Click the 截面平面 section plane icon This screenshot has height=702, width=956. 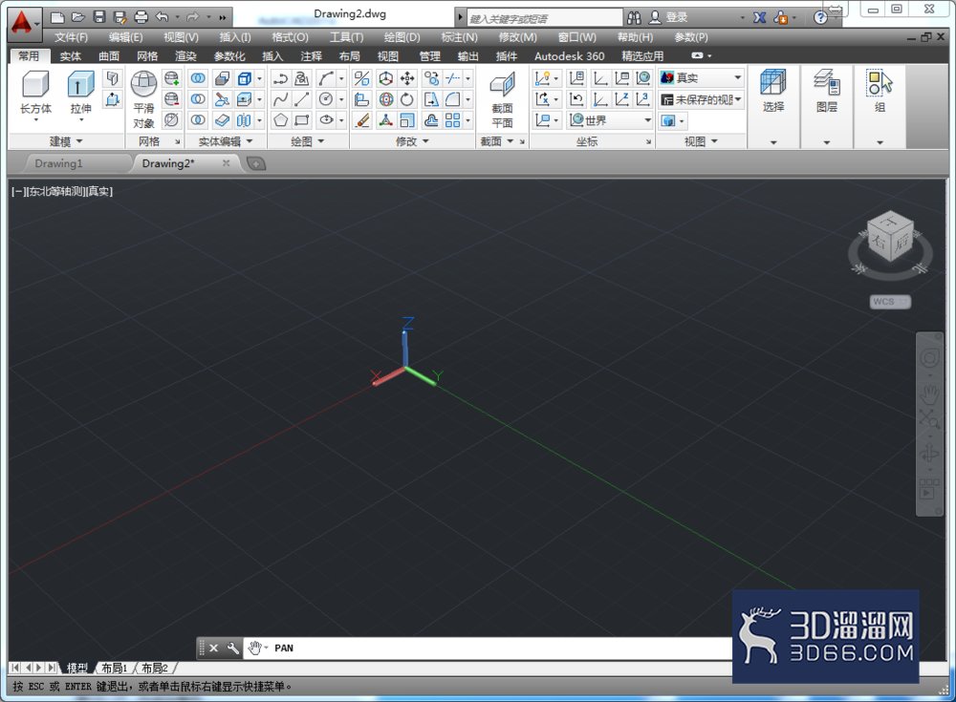pyautogui.click(x=502, y=99)
